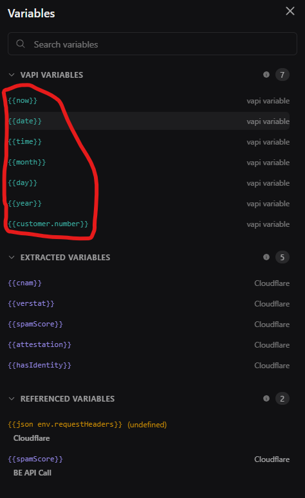Select the {{now}} variable
The width and height of the screenshot is (305, 498).
point(149,101)
